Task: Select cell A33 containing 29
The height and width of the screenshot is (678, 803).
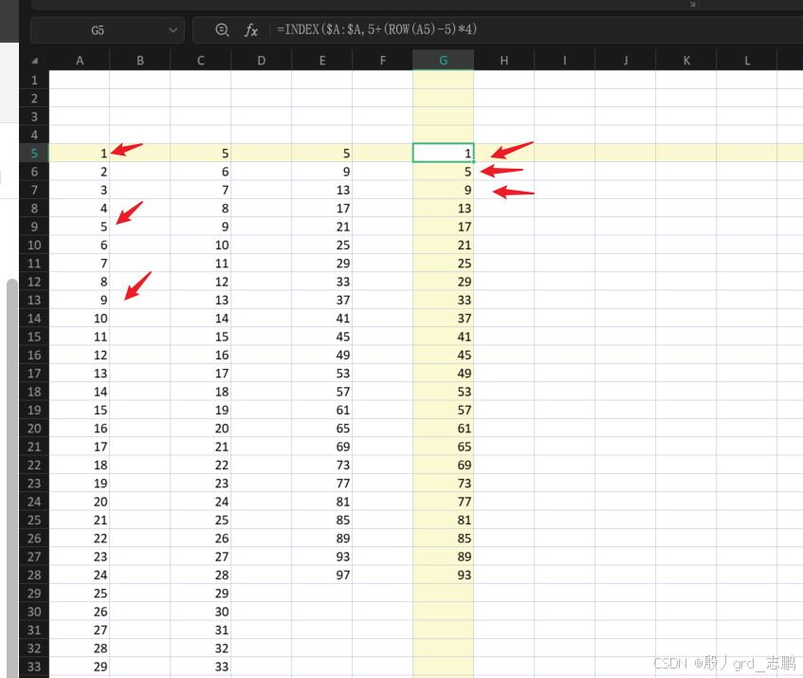Action: click(80, 667)
